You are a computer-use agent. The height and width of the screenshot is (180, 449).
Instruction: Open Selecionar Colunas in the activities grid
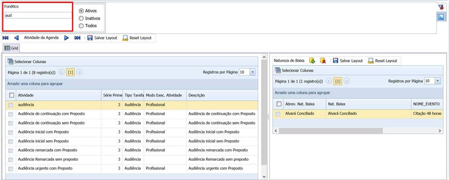tap(27, 62)
